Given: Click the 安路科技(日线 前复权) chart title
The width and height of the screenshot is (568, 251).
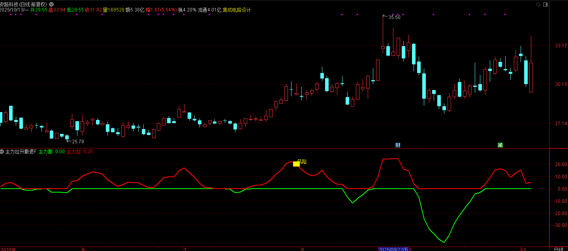Looking at the screenshot, I should pyautogui.click(x=24, y=4).
